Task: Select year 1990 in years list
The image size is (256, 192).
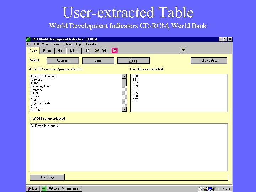Action: pyautogui.click(x=135, y=76)
